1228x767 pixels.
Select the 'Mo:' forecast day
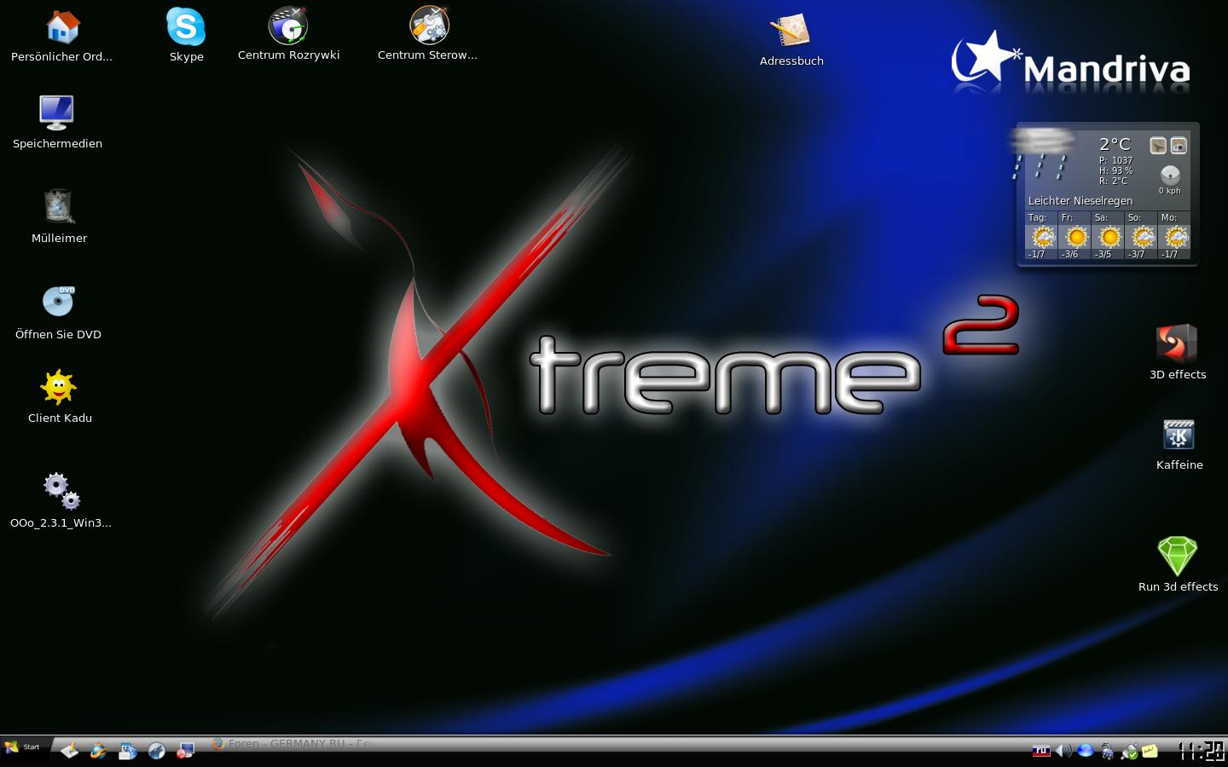tap(1174, 235)
